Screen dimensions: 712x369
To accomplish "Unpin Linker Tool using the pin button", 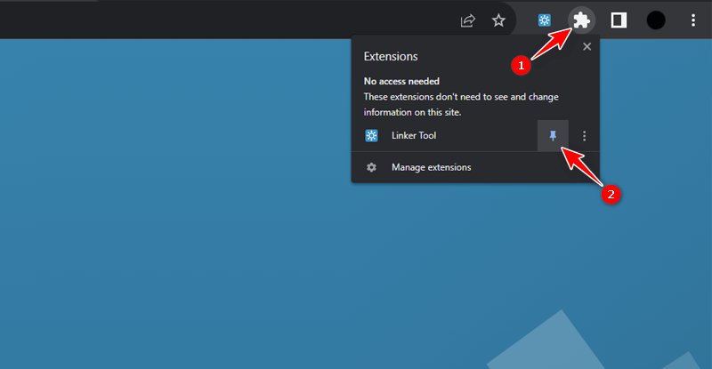I will click(x=553, y=136).
